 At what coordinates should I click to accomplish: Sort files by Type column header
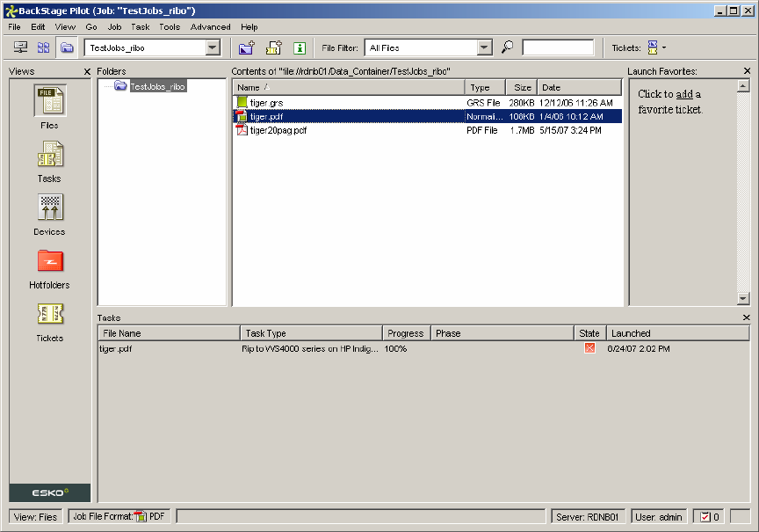pos(486,88)
